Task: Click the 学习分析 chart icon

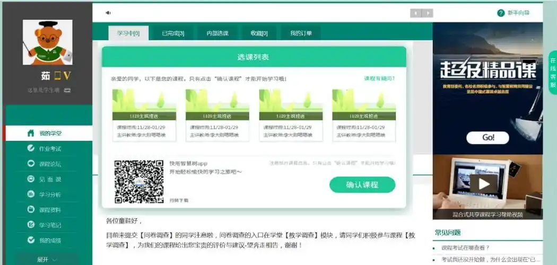Action: pos(31,194)
